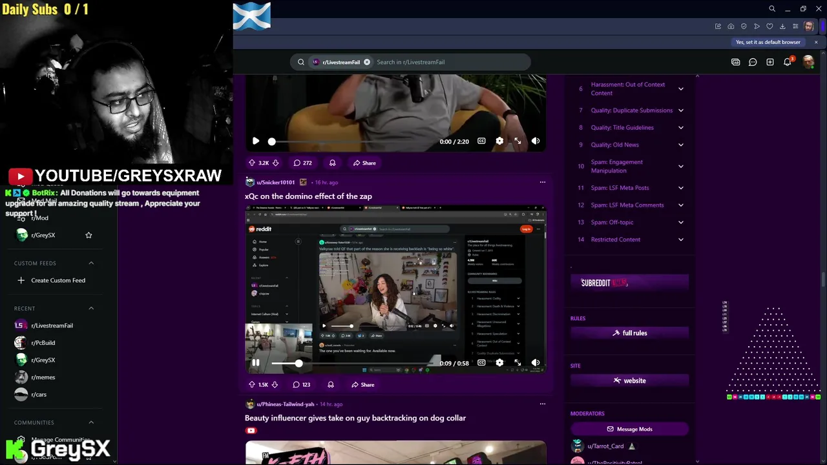Open Reddit chat icon

click(753, 62)
